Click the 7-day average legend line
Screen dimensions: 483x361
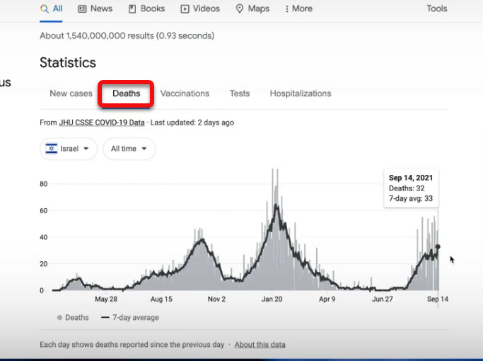click(105, 318)
